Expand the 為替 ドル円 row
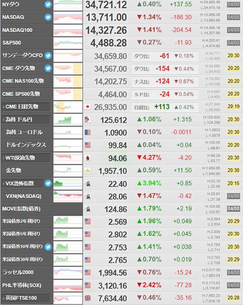 26,119
